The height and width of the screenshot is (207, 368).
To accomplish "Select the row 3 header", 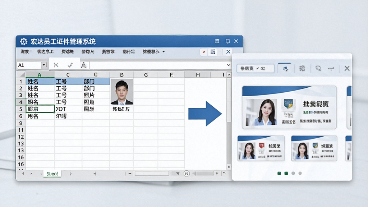I will (21, 95).
